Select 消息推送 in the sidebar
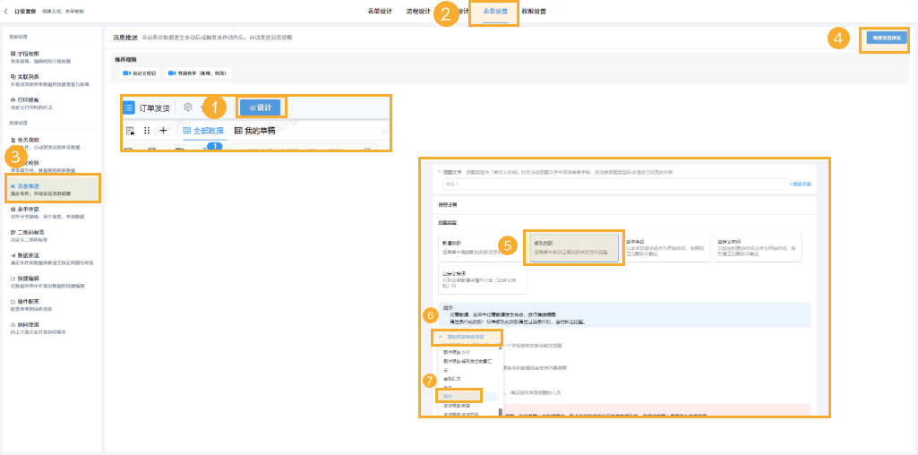 pos(29,186)
